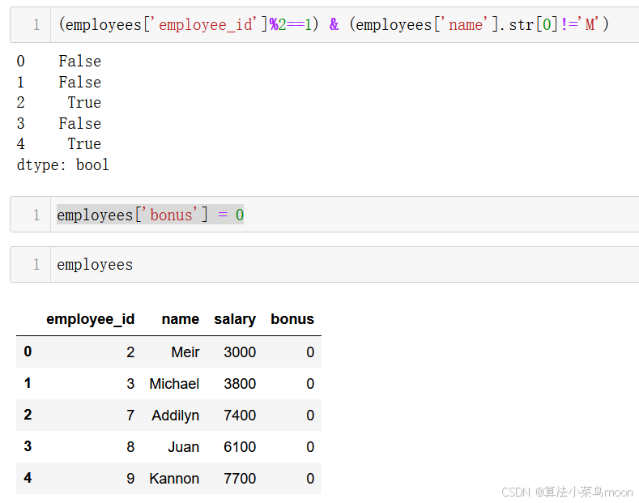Image resolution: width=639 pixels, height=503 pixels.
Task: Click the salary value 7700
Action: click(240, 479)
